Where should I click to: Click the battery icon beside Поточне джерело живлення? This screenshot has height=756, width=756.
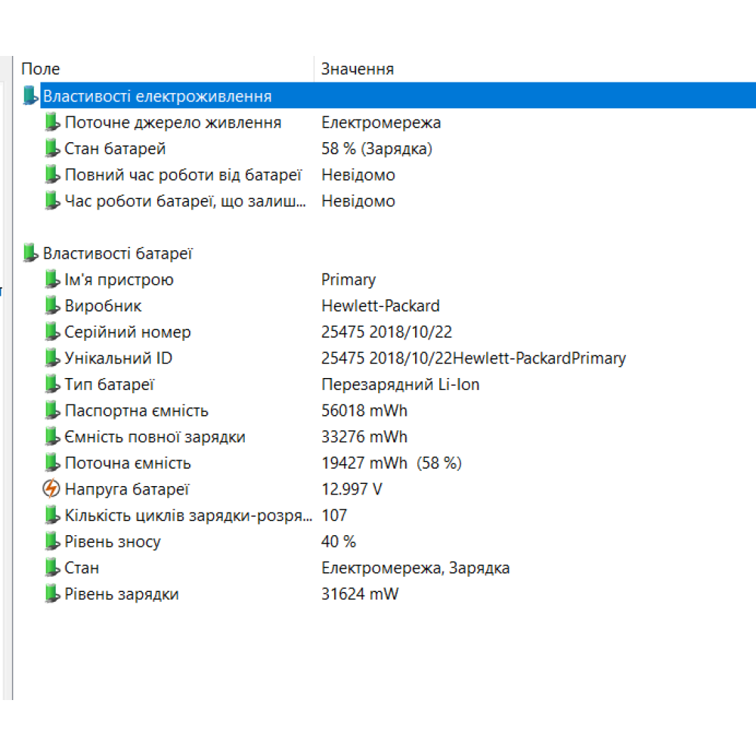tap(51, 122)
